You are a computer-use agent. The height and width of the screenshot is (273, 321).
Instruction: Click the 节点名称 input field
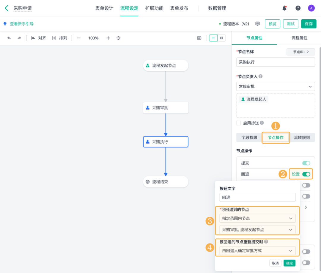(275, 62)
